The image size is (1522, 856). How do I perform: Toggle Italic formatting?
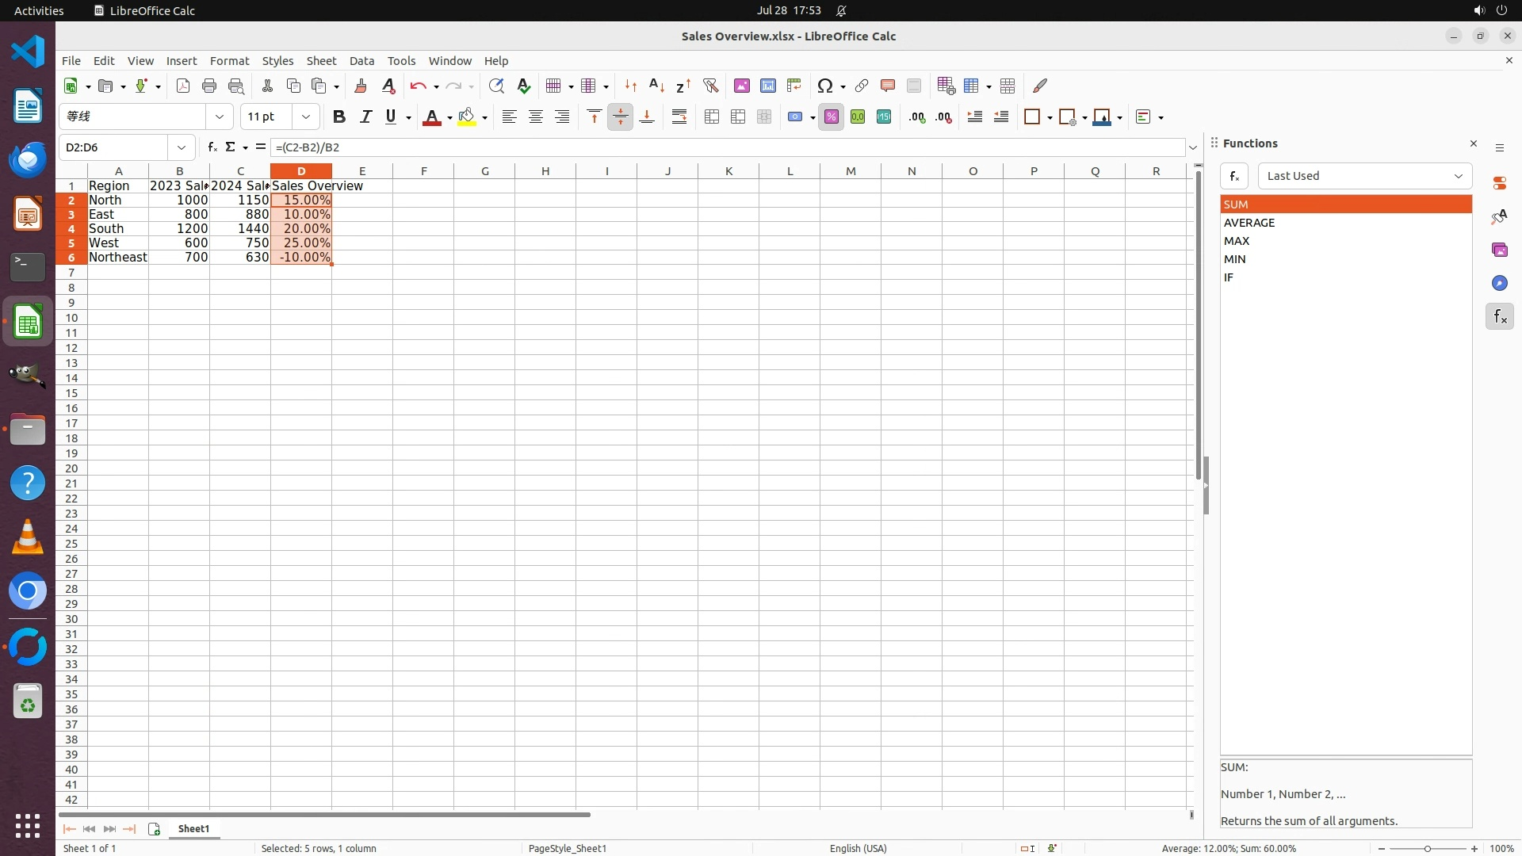pos(365,117)
